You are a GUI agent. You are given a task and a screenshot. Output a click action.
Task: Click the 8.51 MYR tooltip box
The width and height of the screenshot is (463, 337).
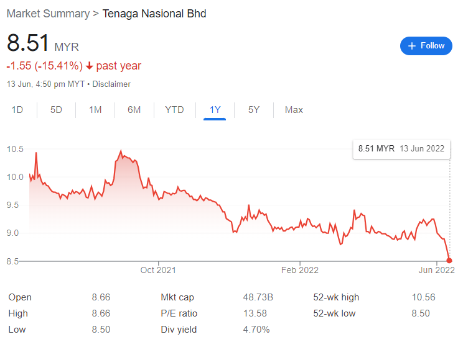(401, 149)
